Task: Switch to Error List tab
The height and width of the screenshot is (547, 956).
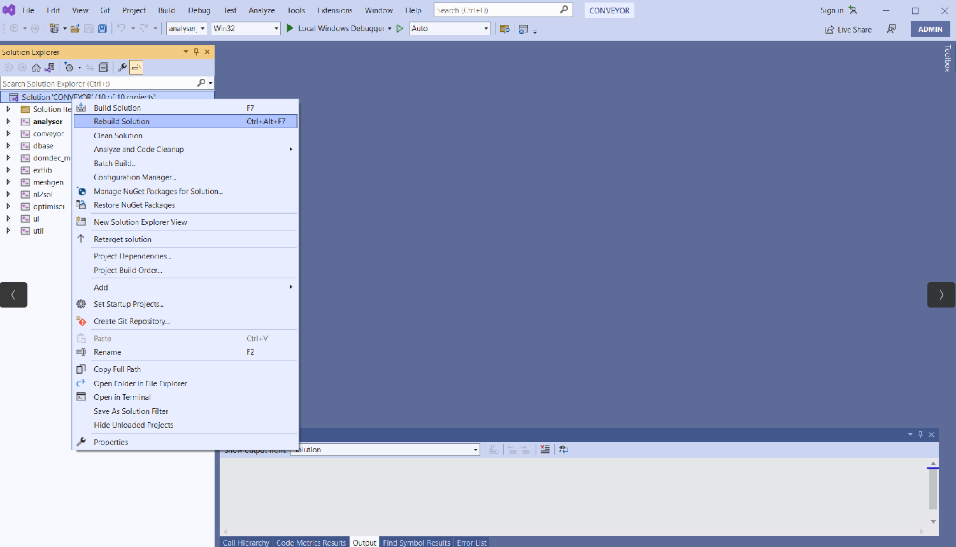Action: (x=471, y=543)
